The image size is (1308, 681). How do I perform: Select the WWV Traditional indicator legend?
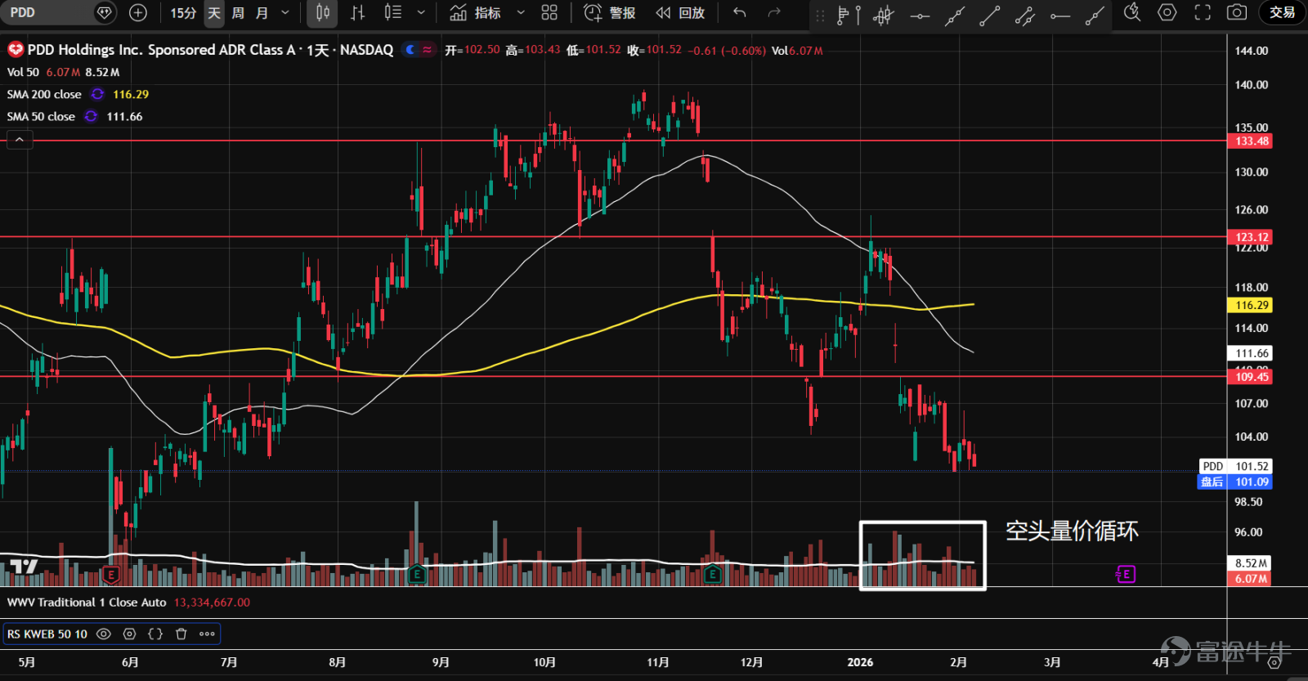[x=87, y=603]
